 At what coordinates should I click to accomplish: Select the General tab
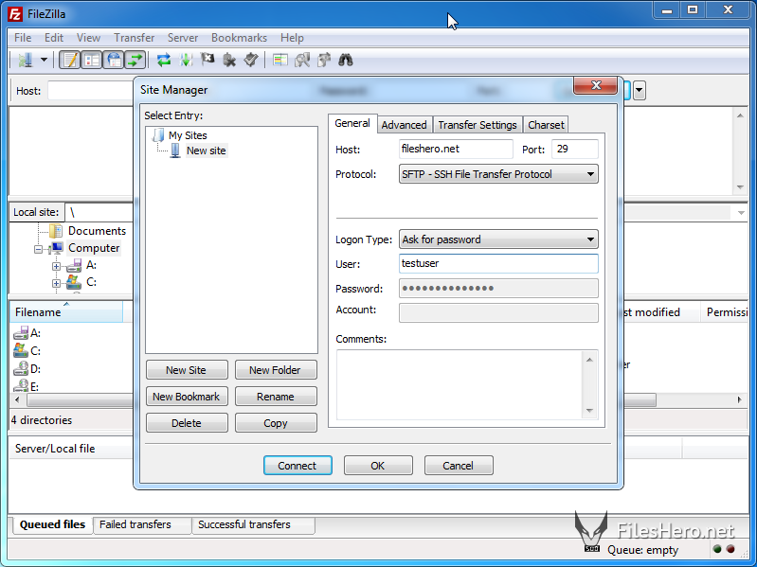(352, 123)
